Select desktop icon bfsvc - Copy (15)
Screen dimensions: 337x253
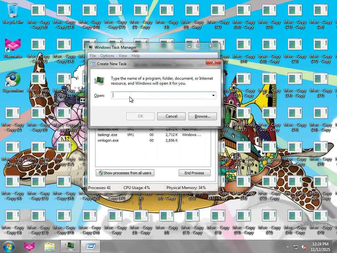(218, 222)
